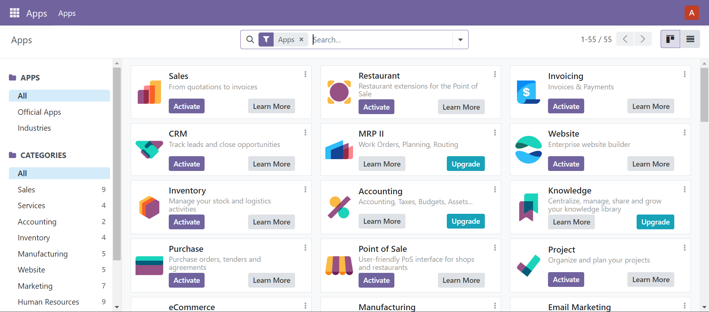Filter by Manufacturing category

pyautogui.click(x=59, y=254)
